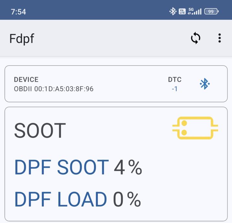Tap the DTC count value -1
The width and height of the screenshot is (232, 223).
(175, 89)
